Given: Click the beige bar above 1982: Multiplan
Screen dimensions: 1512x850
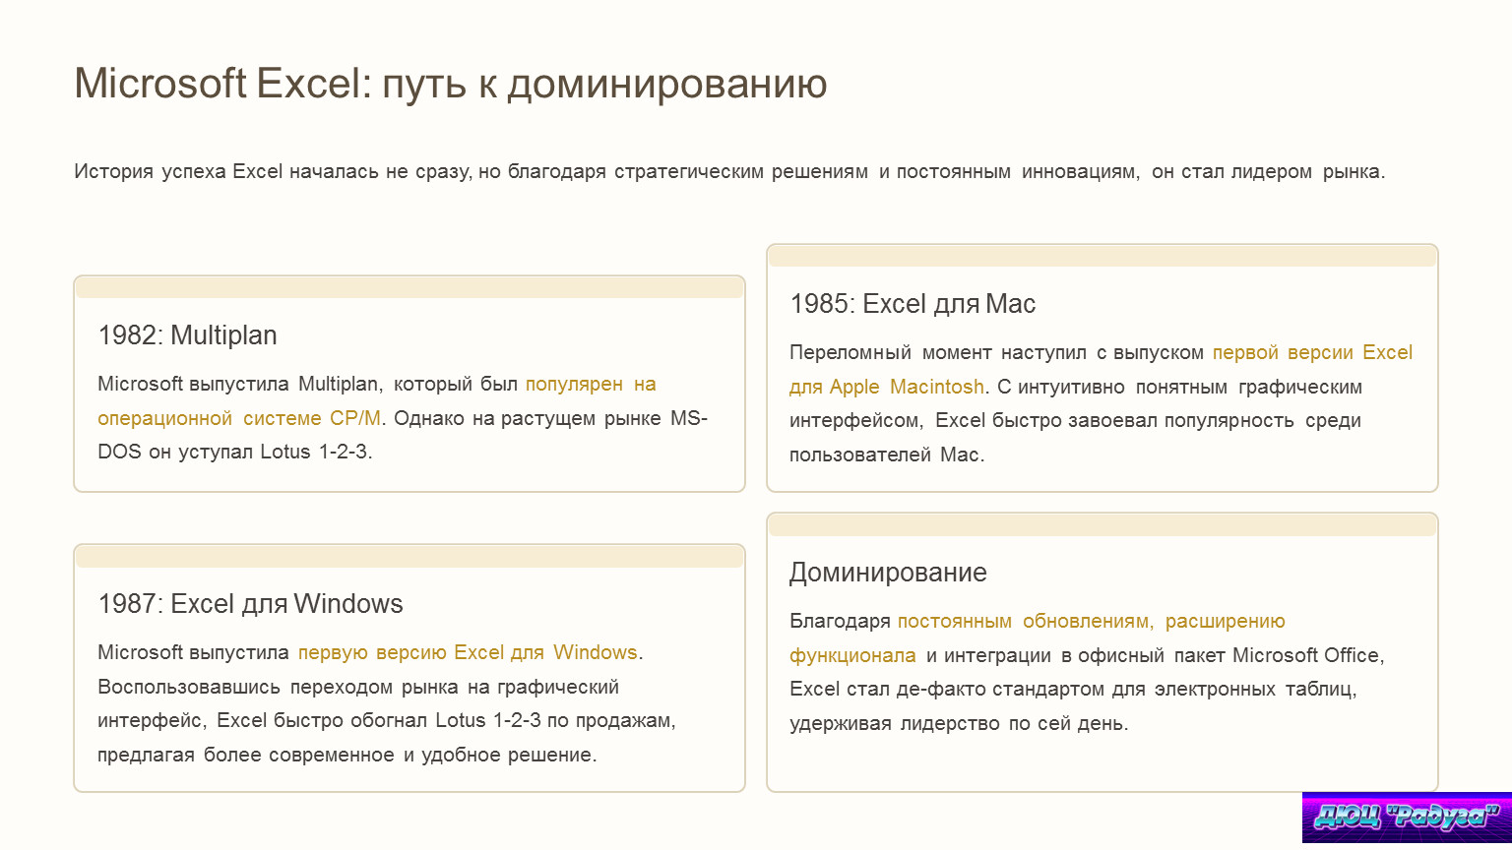Looking at the screenshot, I should coord(409,288).
